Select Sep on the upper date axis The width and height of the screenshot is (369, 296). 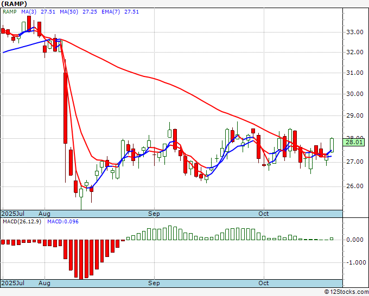click(154, 214)
